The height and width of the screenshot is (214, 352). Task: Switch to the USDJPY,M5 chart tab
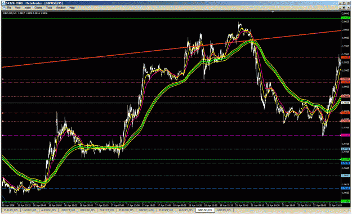point(29,210)
